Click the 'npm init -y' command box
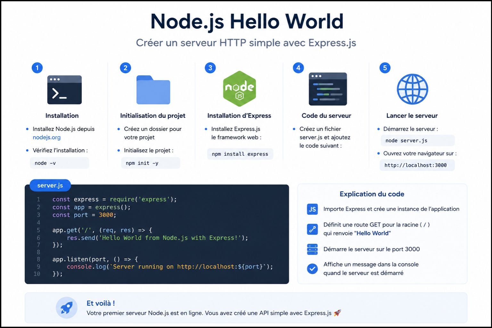 (x=151, y=163)
